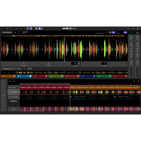Image resolution: width=141 pixels, height=141 pixels.
Task: Select the Pad 2 mixer tab
Action: click(131, 32)
